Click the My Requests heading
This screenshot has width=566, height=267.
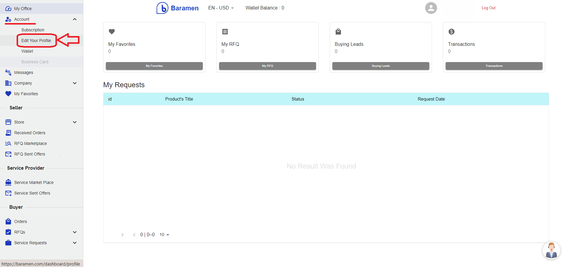(x=124, y=85)
